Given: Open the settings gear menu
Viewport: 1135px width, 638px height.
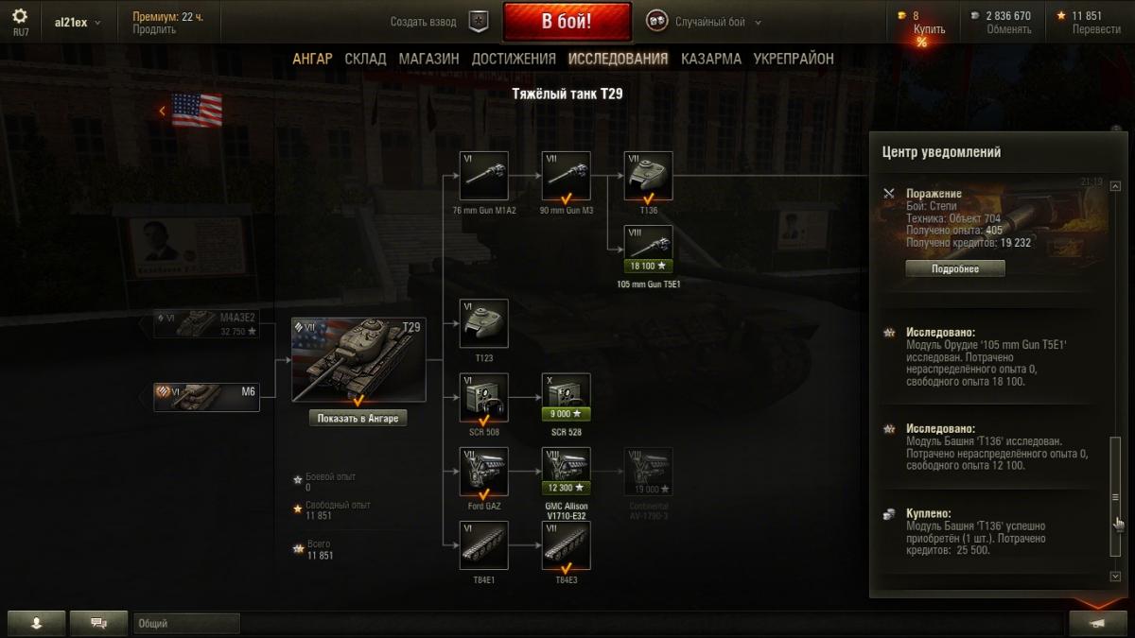Looking at the screenshot, I should pyautogui.click(x=20, y=16).
